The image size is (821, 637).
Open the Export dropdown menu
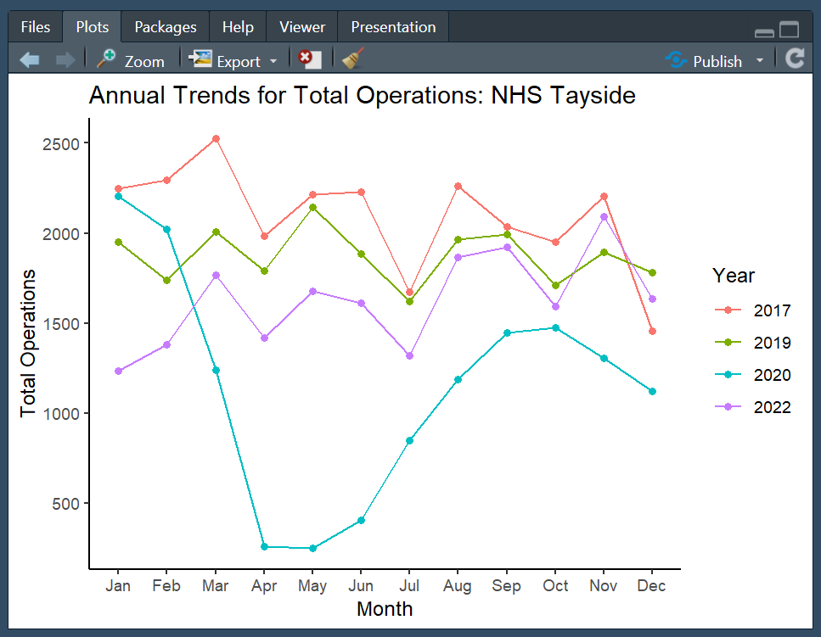[273, 62]
